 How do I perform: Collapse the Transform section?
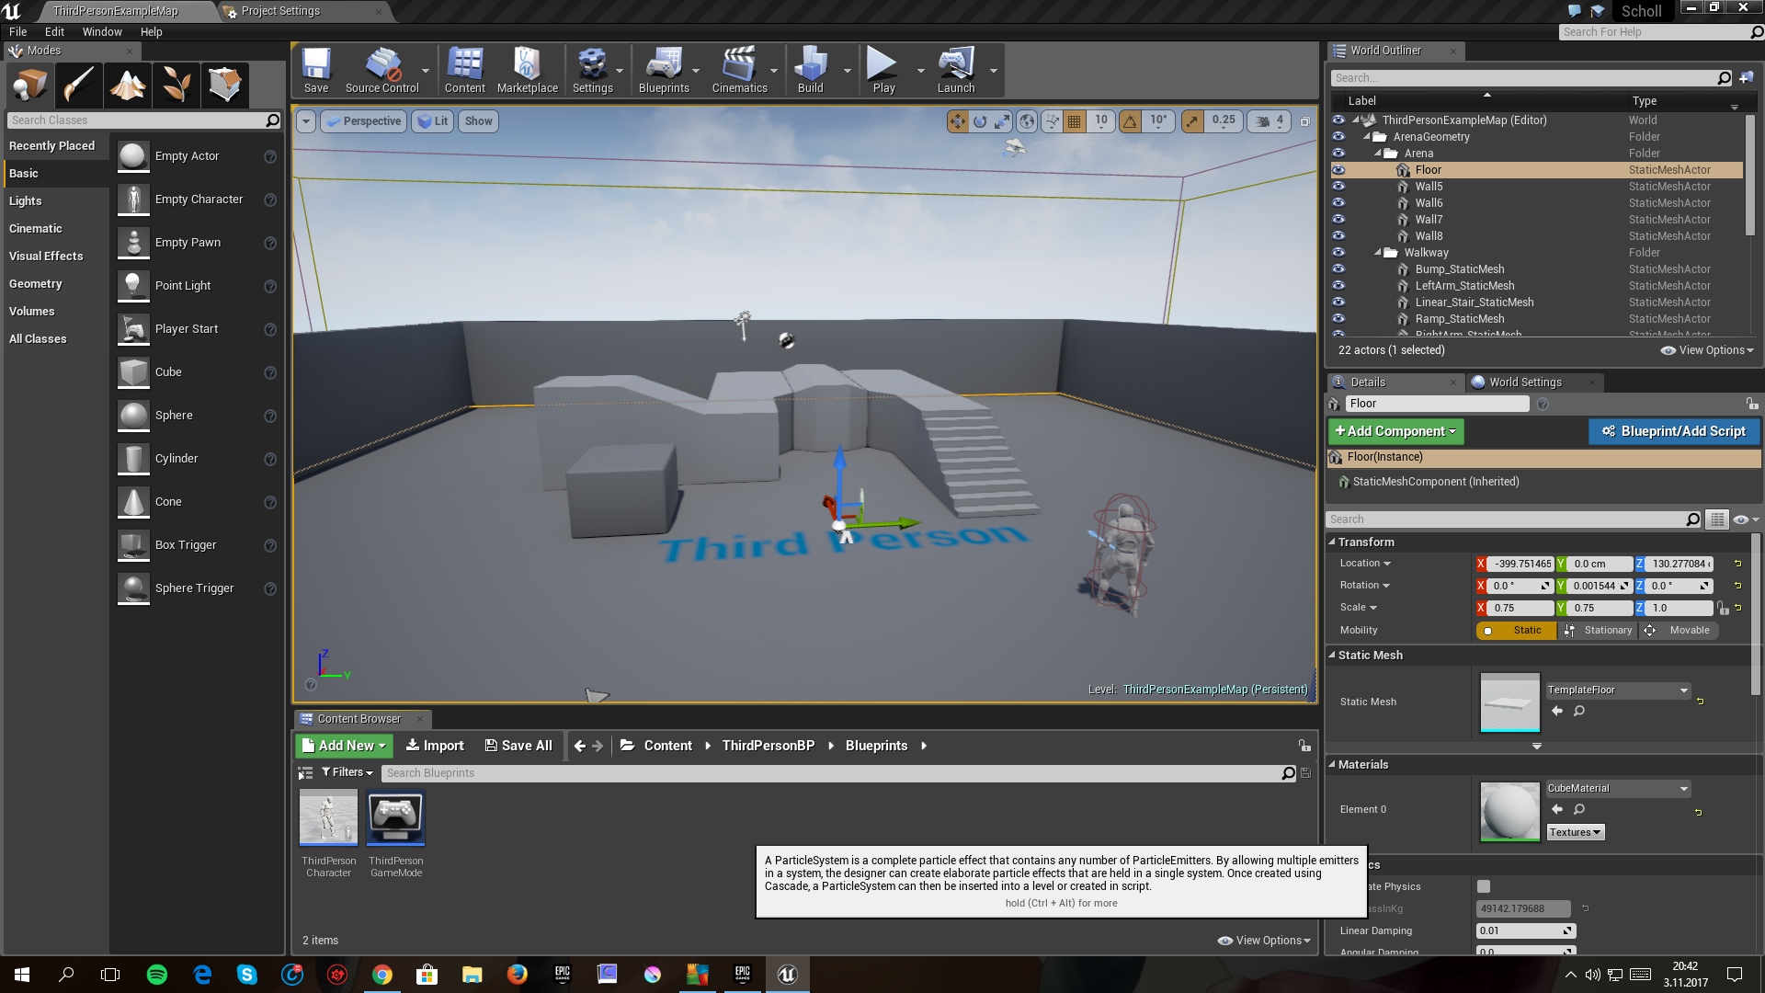click(1332, 542)
